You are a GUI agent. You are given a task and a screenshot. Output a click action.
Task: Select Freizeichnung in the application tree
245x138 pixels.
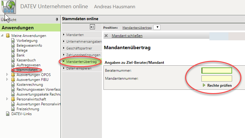click(28, 109)
